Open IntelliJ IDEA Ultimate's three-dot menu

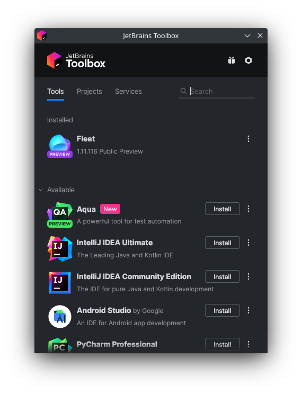[248, 243]
